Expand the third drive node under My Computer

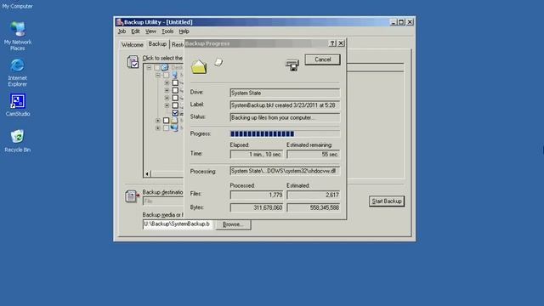point(167,98)
